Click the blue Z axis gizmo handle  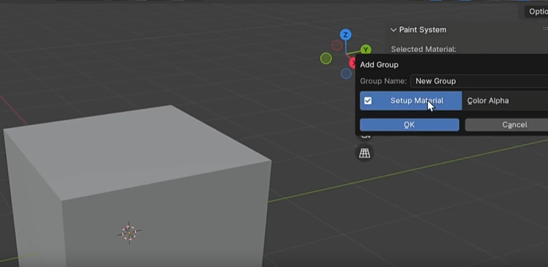click(x=346, y=35)
